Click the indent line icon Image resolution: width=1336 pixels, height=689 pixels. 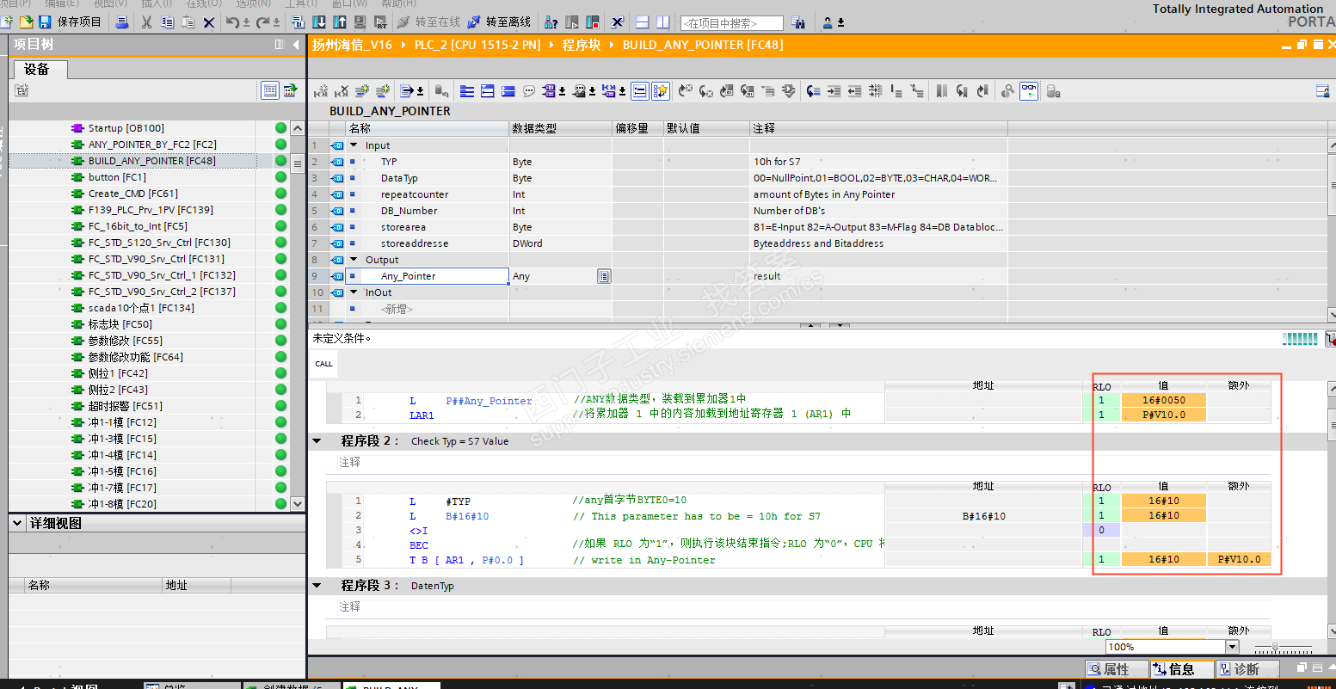834,90
